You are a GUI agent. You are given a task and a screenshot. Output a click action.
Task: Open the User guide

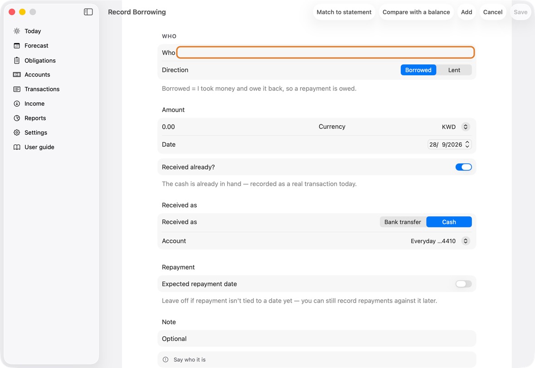tap(39, 147)
